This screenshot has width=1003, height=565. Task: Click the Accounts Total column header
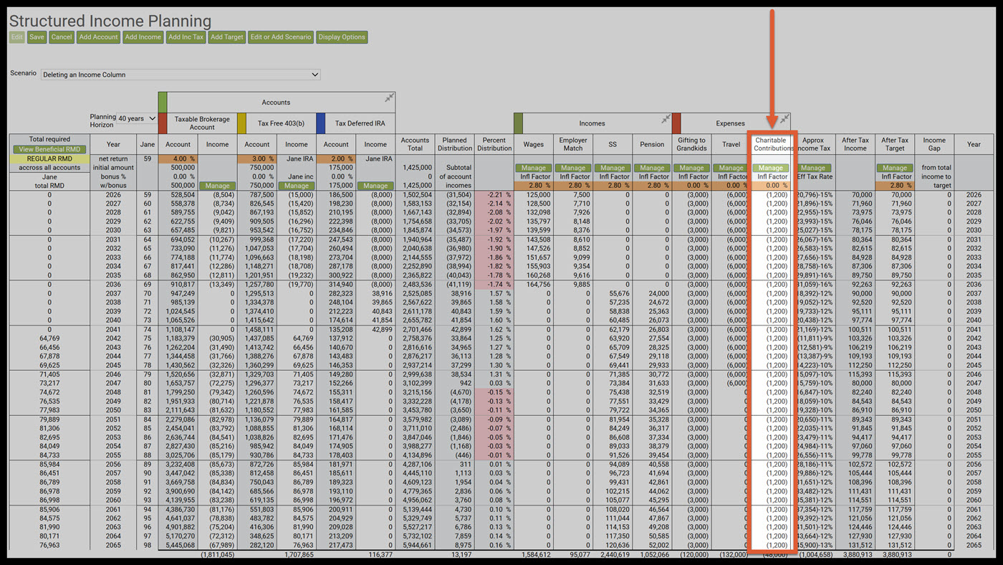pyautogui.click(x=415, y=144)
